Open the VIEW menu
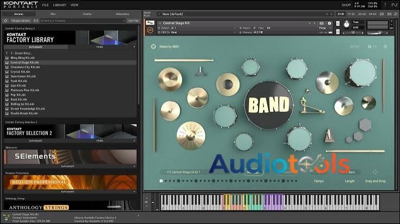Image resolution: width=400 pixels, height=224 pixels. [74, 5]
